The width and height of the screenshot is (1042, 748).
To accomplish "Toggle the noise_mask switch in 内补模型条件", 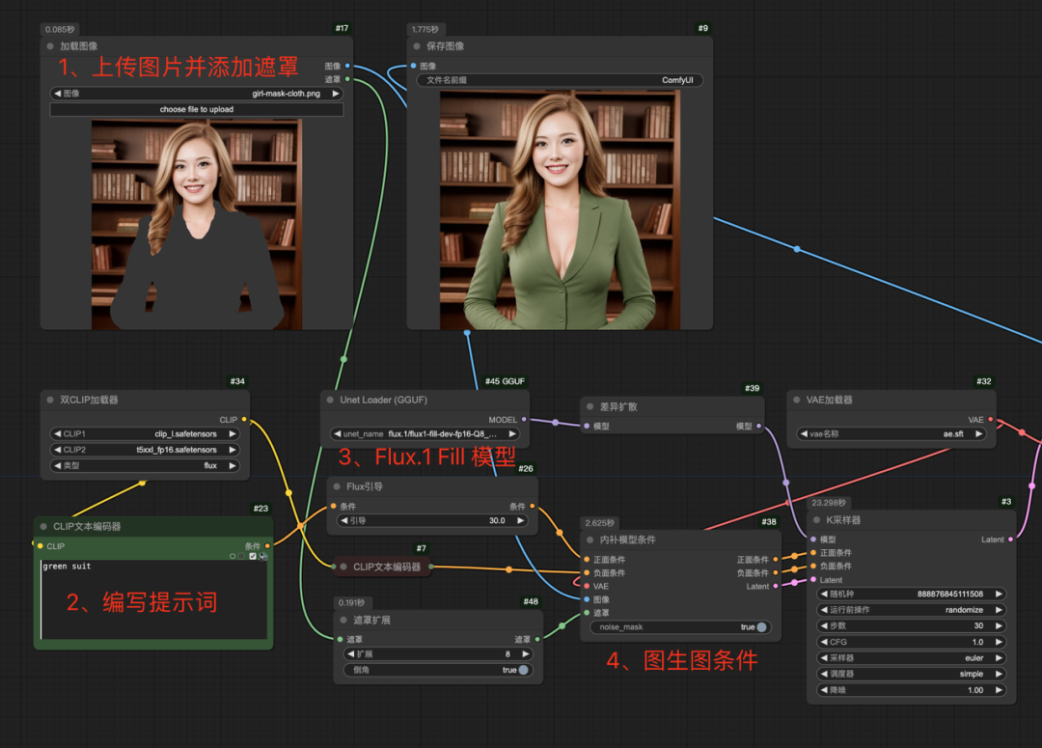I will tap(761, 627).
